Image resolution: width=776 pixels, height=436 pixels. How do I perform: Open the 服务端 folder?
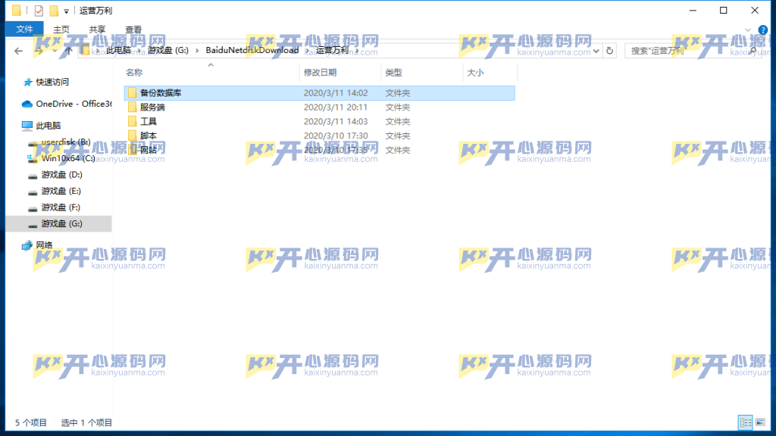click(152, 107)
